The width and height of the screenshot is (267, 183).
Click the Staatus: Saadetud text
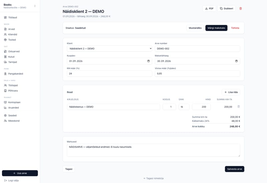pyautogui.click(x=76, y=28)
